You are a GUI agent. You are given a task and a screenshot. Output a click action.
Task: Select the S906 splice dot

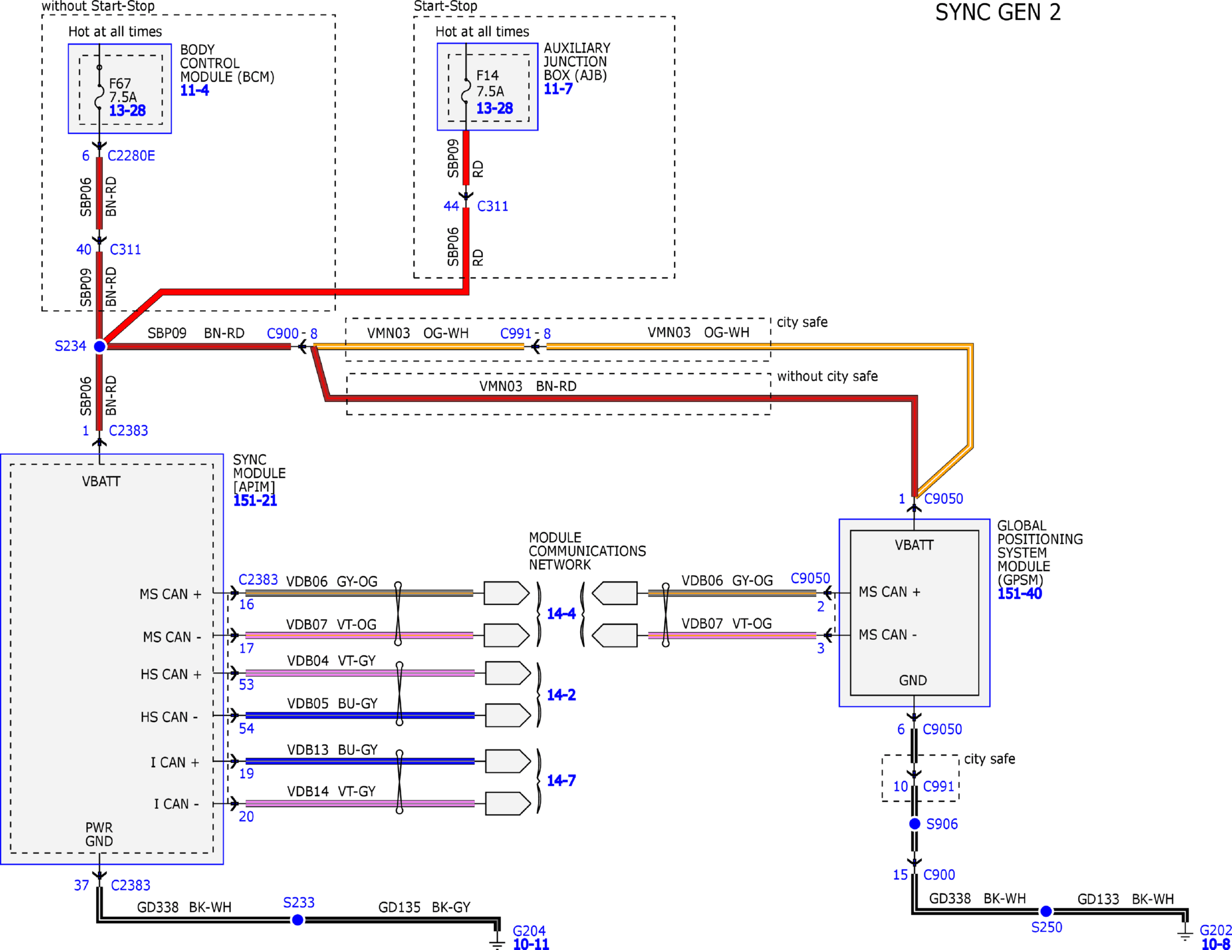pos(914,824)
